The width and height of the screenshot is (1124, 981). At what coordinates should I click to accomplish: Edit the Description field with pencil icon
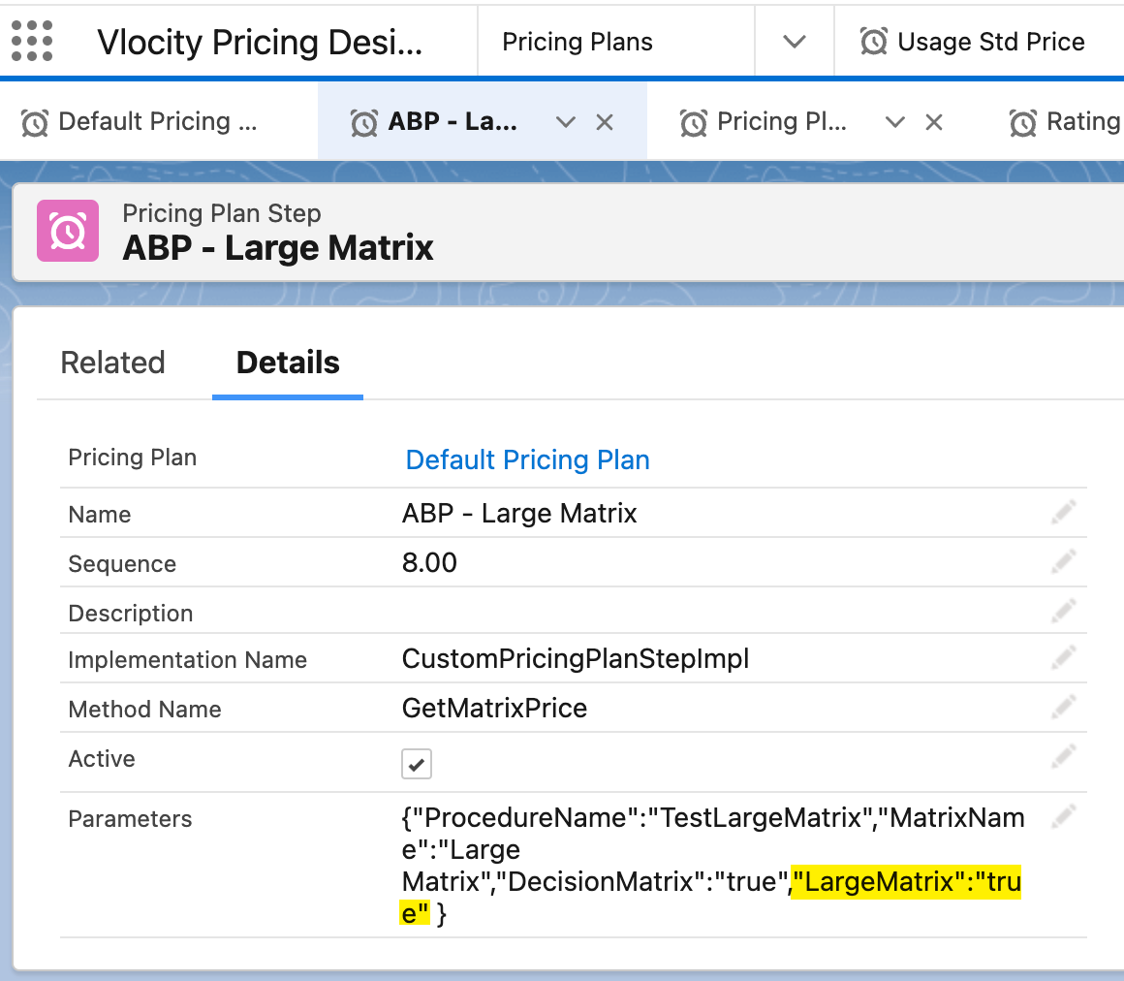(x=1064, y=611)
